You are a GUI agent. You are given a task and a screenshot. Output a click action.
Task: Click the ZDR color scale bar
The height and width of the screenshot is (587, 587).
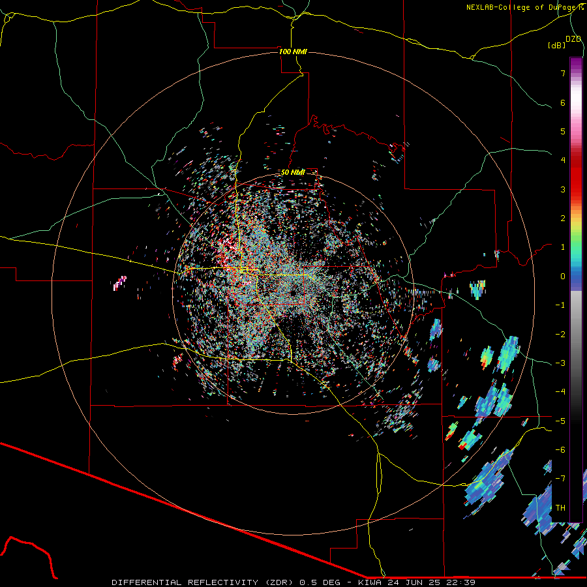(x=576, y=290)
